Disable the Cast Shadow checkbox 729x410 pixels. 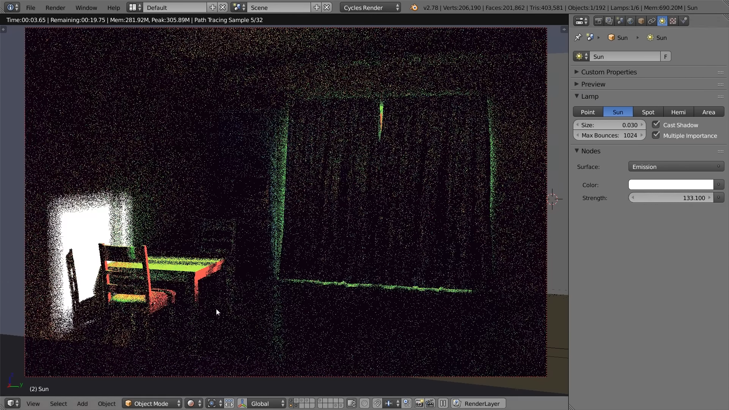coord(656,125)
